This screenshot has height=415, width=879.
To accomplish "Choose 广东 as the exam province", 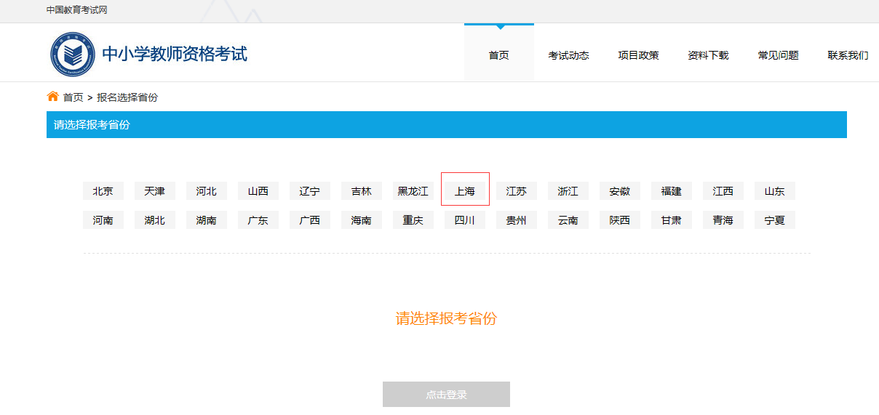I will tap(258, 220).
